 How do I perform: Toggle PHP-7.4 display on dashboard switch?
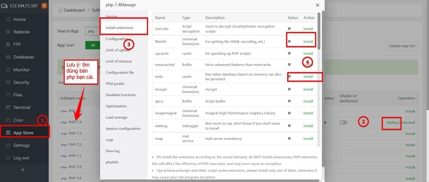[343, 122]
